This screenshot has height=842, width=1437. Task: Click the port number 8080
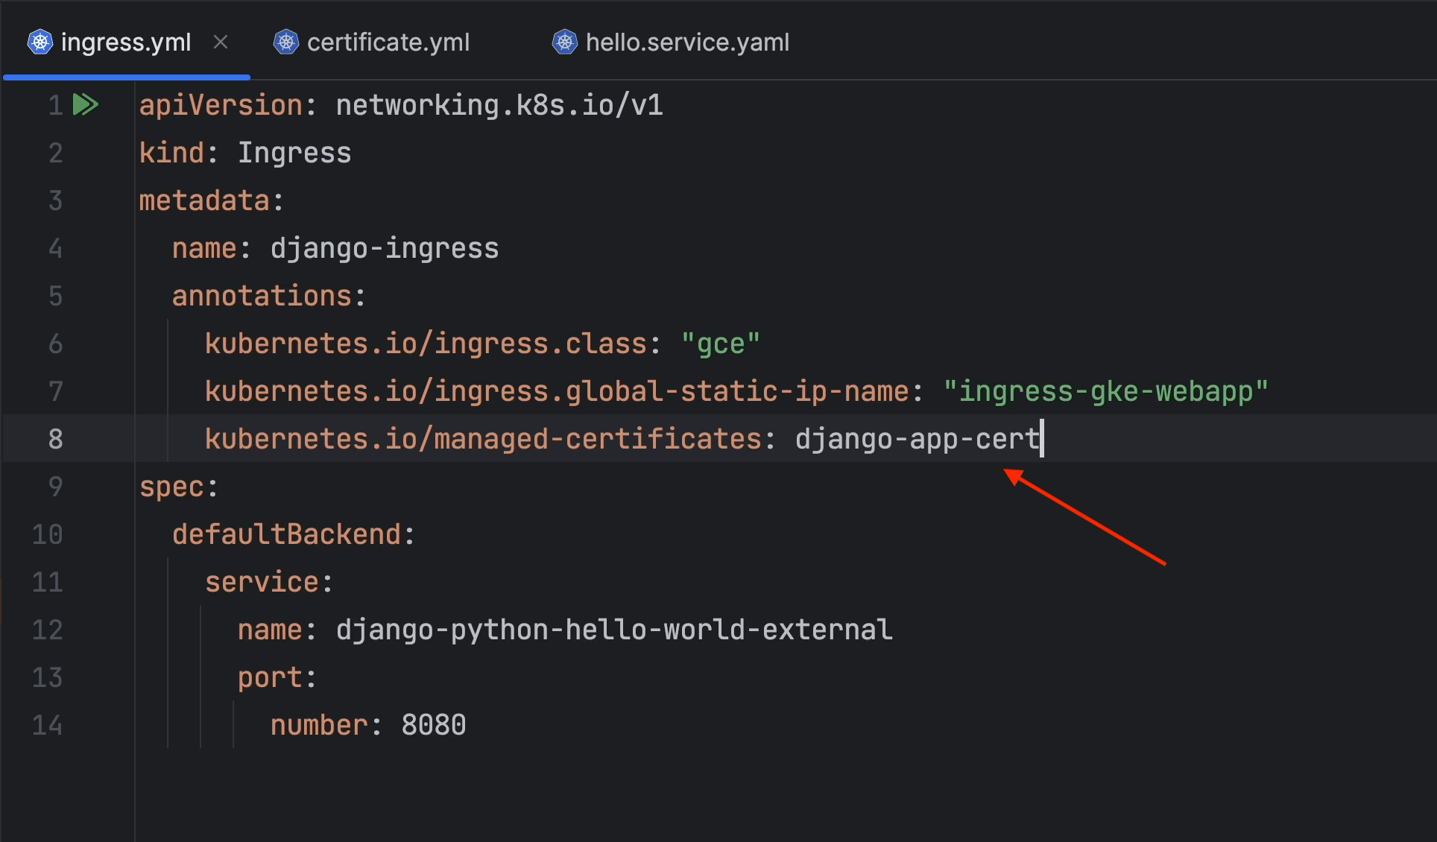click(x=433, y=725)
